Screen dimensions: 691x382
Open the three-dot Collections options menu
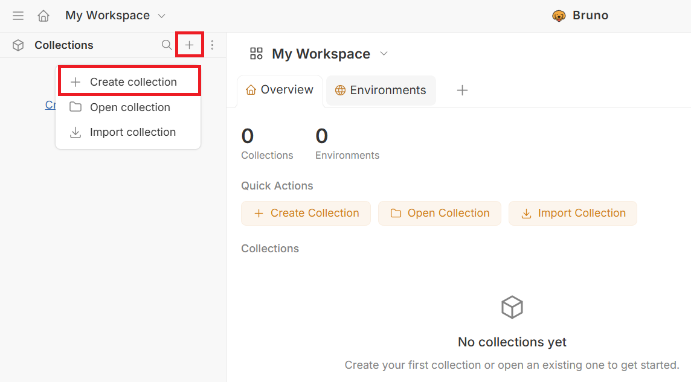click(212, 45)
